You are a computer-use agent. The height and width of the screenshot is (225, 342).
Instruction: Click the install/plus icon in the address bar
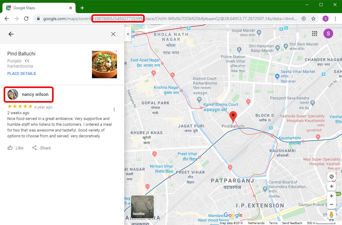(304, 19)
